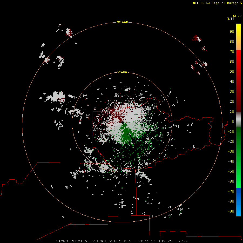This screenshot has height=243, width=243.
Task: Click the 90 value on velocity scale
Action: coord(232,32)
